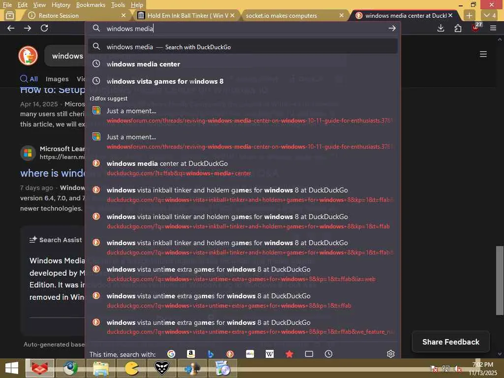Open the browser hamburger application menu
The image size is (504, 378).
coord(493,28)
